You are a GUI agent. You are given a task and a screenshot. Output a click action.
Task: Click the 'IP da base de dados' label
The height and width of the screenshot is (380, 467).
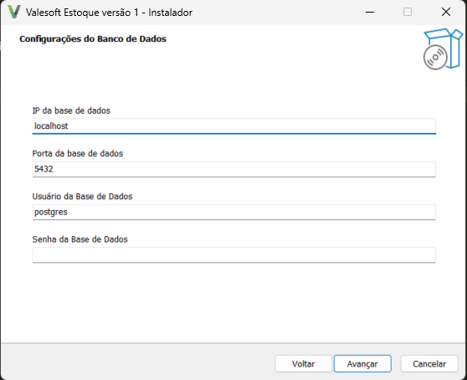[71, 110]
